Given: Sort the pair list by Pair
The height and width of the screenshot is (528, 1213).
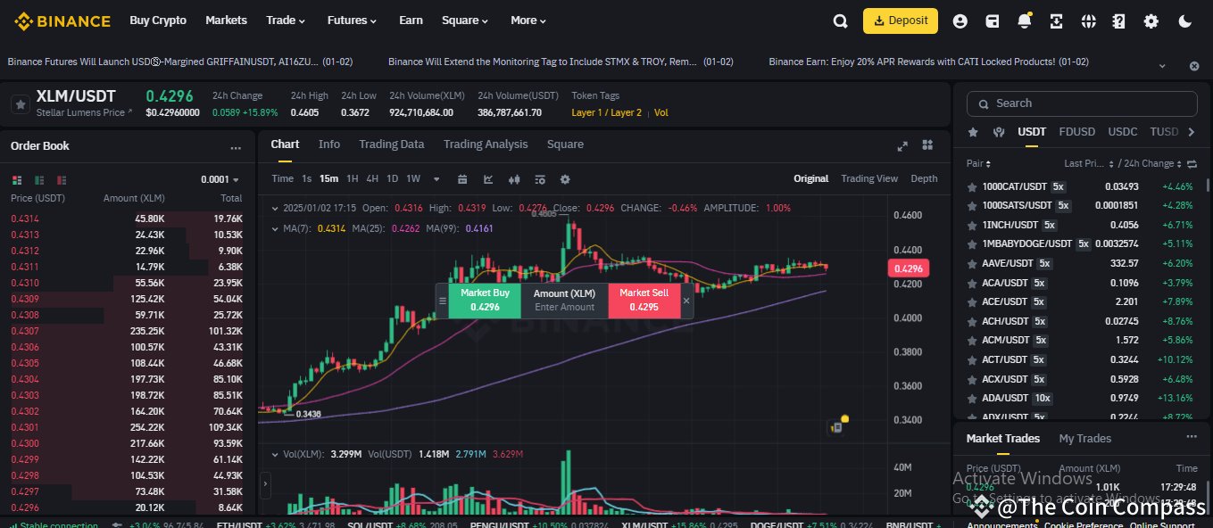Looking at the screenshot, I should point(979,164).
